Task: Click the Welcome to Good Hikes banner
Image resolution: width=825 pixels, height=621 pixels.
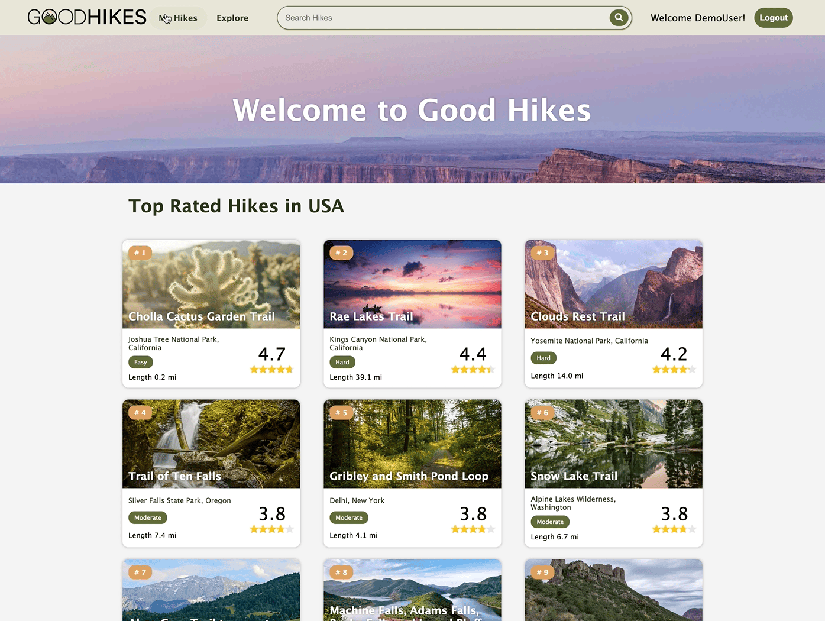Action: [x=412, y=110]
